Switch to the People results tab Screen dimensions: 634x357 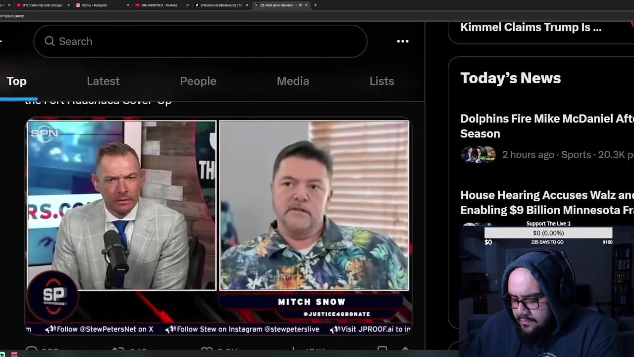[198, 81]
